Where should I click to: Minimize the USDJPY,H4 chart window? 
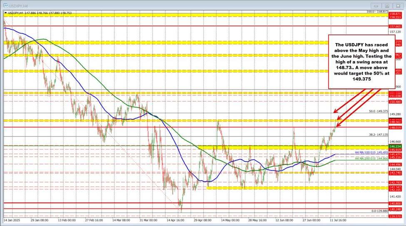(x=376, y=5)
